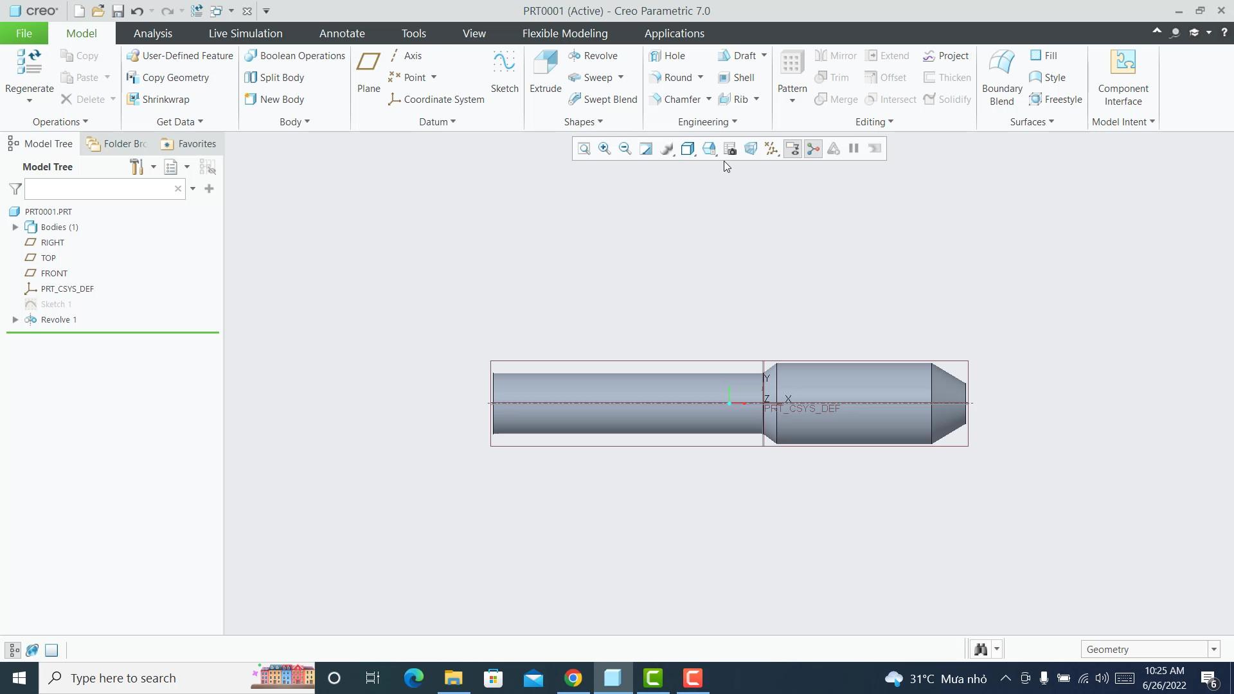Open the Annotate ribbon tab

pos(343,33)
